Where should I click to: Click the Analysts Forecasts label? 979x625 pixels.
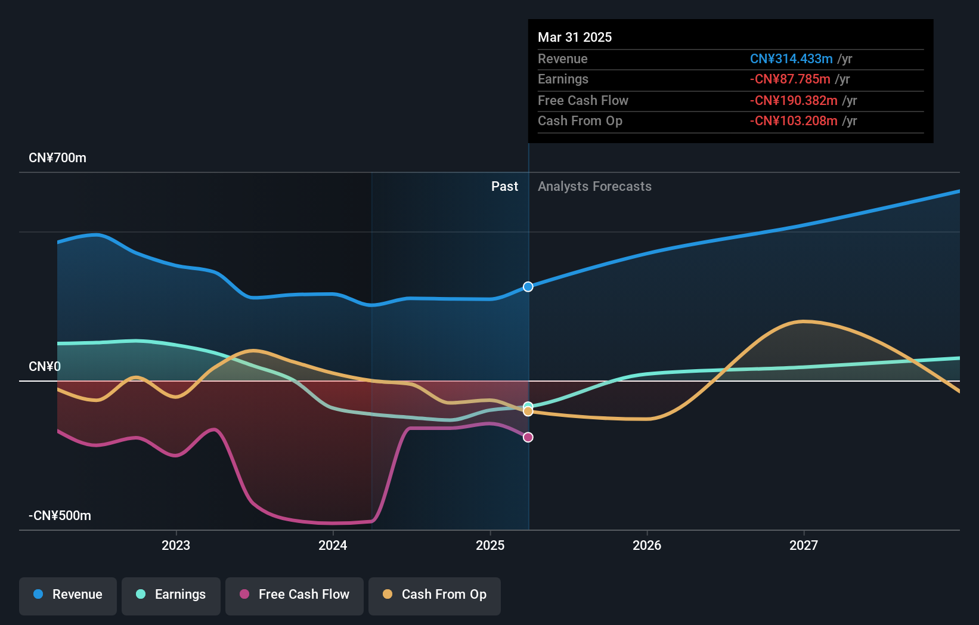(x=594, y=187)
